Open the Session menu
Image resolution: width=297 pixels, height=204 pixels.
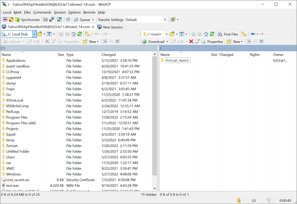point(60,12)
